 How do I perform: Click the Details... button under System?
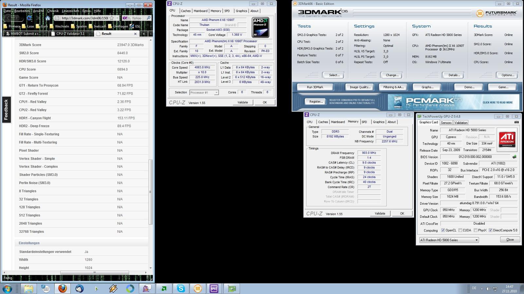tap(454, 75)
